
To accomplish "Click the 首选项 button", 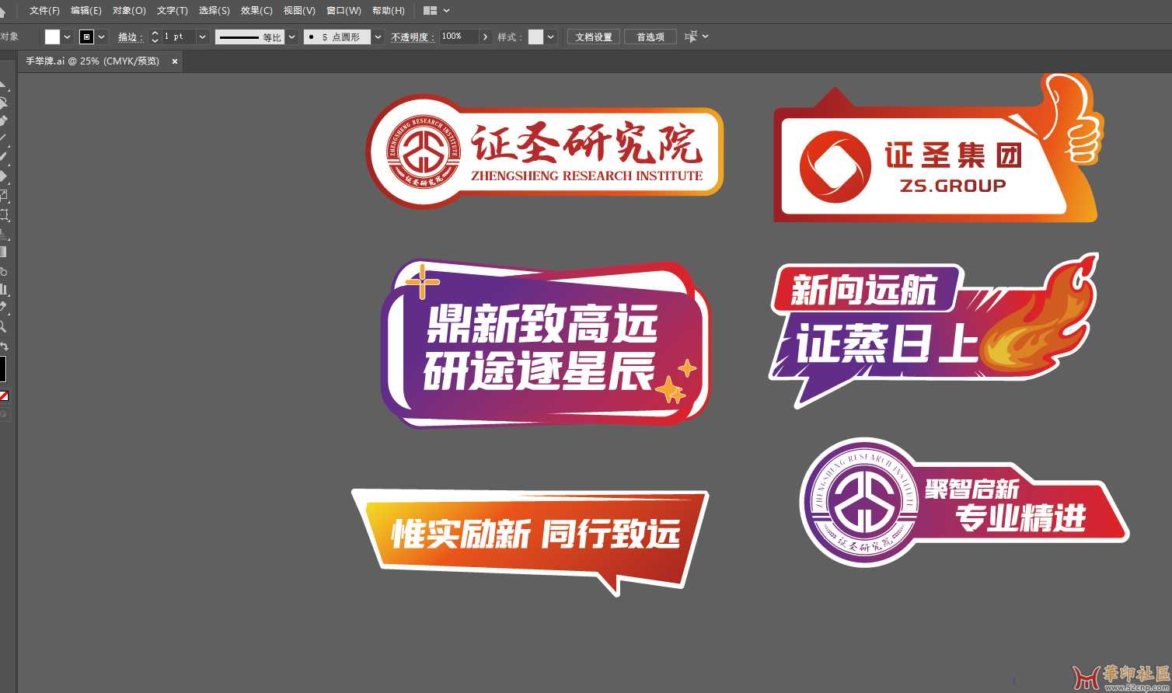I will point(651,37).
